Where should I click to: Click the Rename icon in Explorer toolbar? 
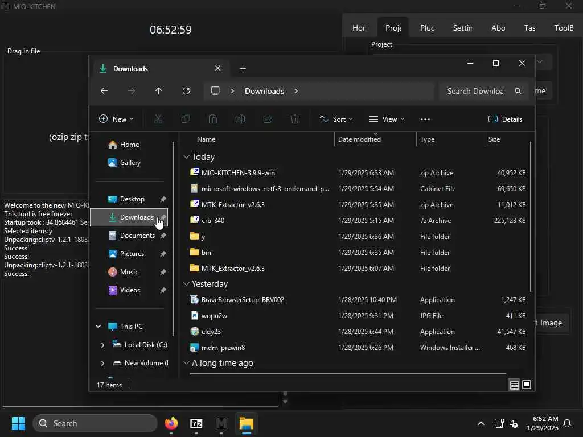point(240,119)
